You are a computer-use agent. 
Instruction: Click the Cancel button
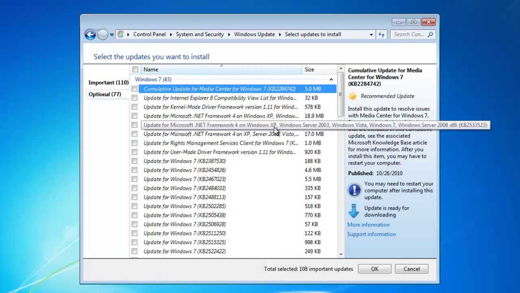(x=412, y=269)
